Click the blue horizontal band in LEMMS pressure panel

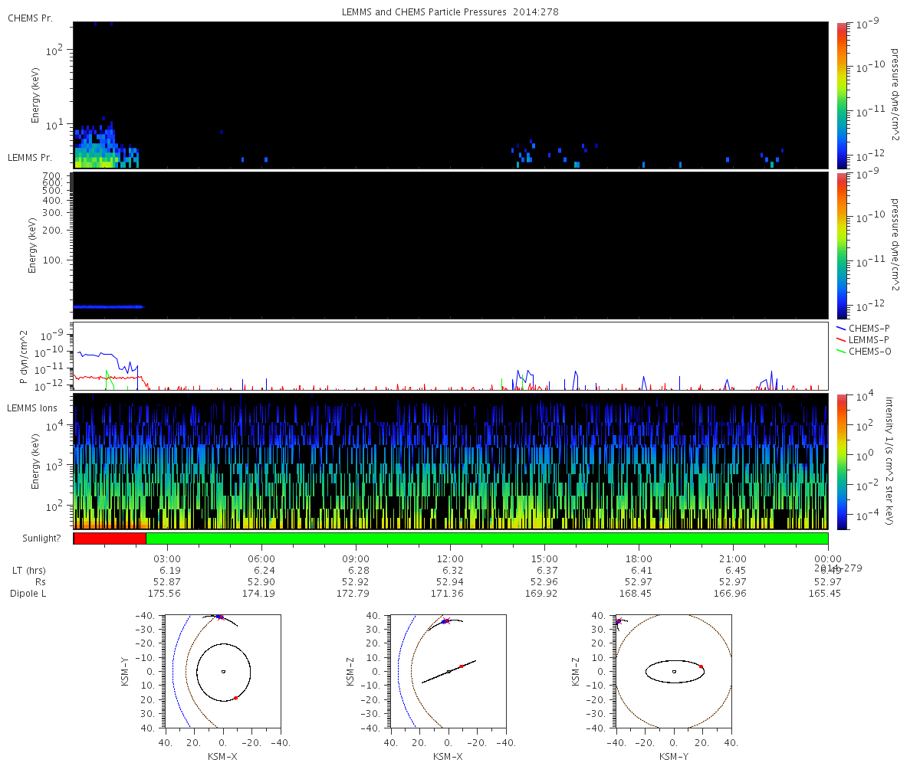coord(108,306)
